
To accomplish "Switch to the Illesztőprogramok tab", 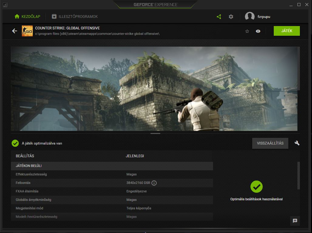I will (75, 16).
